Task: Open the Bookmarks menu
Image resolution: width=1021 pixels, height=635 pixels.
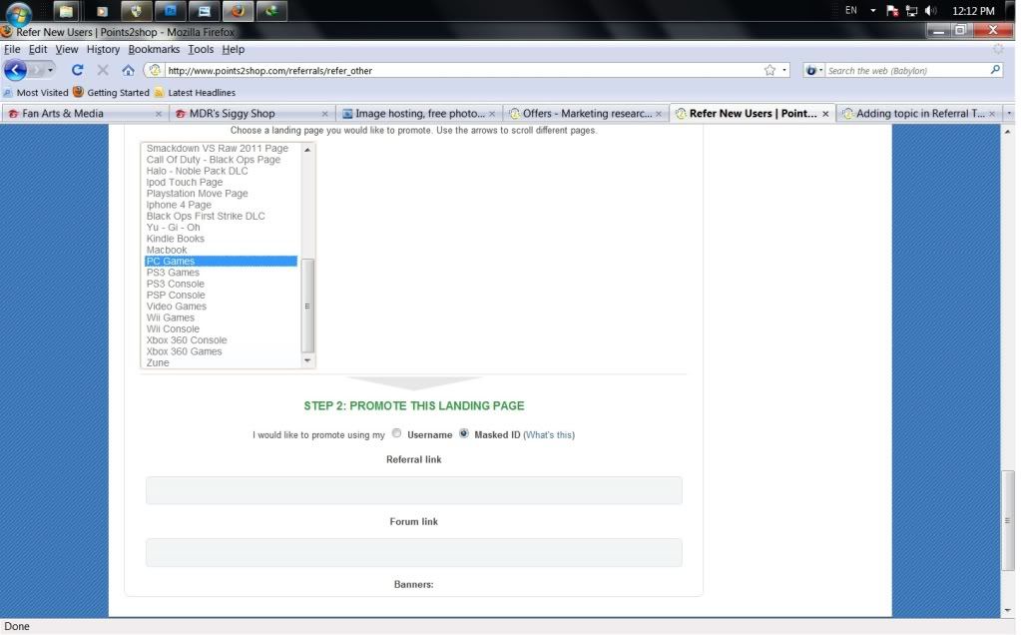Action: click(x=154, y=50)
